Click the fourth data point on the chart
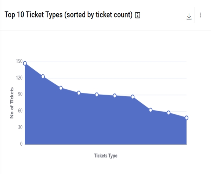Screen dimensions: 211x174 79,93
